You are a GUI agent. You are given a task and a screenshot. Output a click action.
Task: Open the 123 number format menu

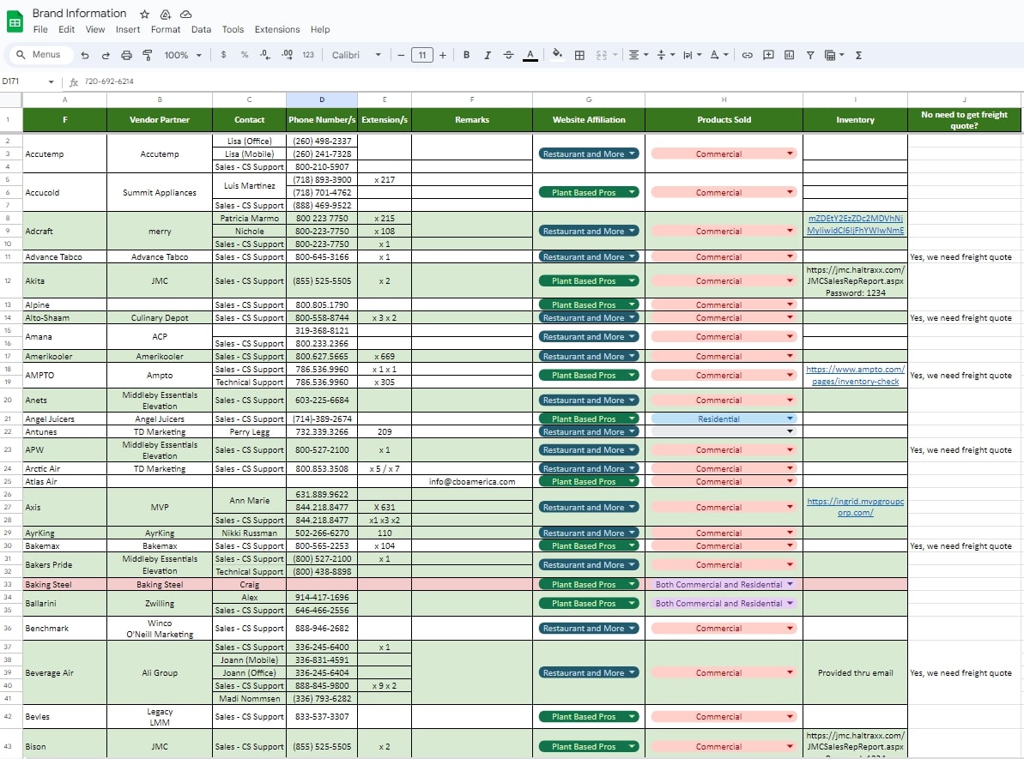tap(308, 56)
